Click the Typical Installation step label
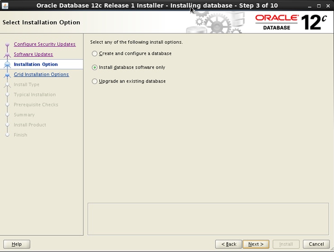The height and width of the screenshot is (252, 334). [x=35, y=94]
